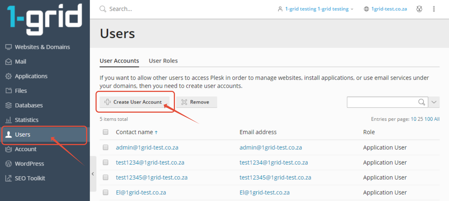Click the Email address column header

(x=258, y=132)
